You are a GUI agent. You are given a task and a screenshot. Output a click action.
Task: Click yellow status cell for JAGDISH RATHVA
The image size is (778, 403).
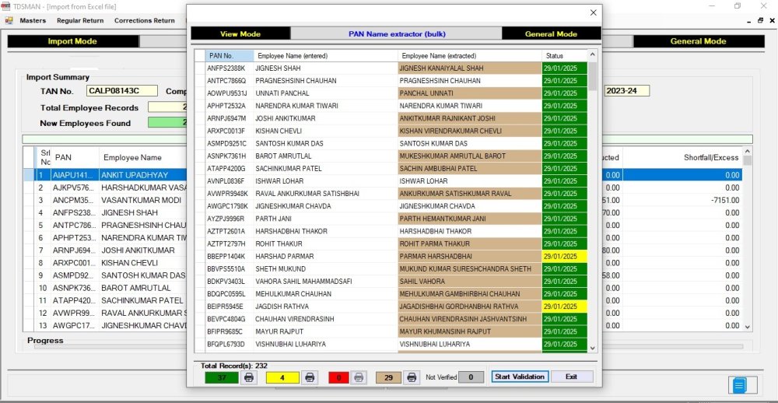(x=564, y=307)
